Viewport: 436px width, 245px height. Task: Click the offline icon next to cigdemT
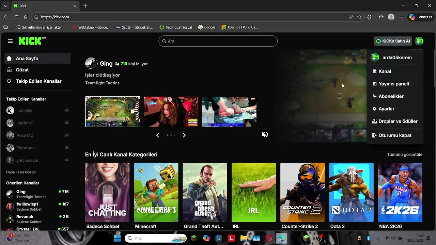(66, 123)
